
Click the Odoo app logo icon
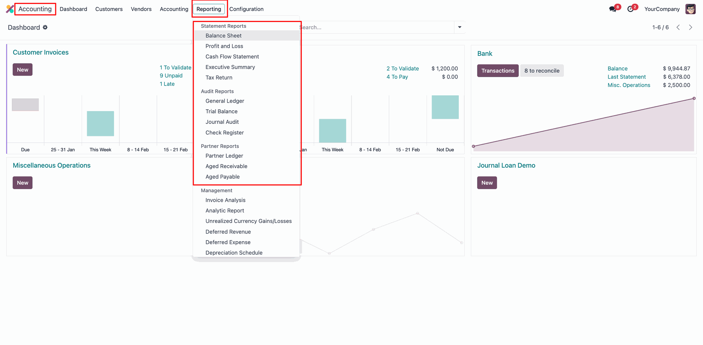pyautogui.click(x=10, y=9)
